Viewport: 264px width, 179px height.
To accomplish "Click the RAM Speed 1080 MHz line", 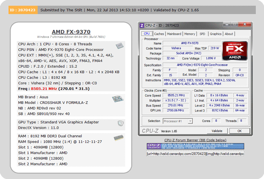I will coord(60,141).
